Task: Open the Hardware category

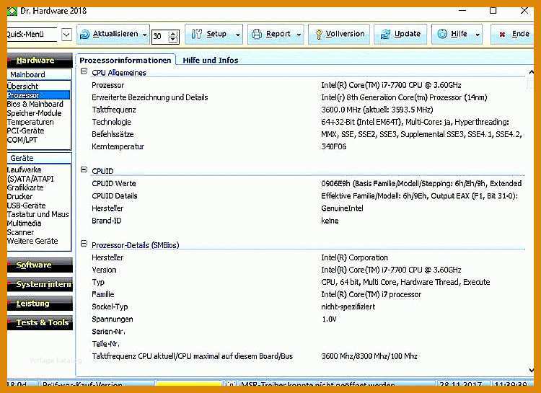Action: 40,60
